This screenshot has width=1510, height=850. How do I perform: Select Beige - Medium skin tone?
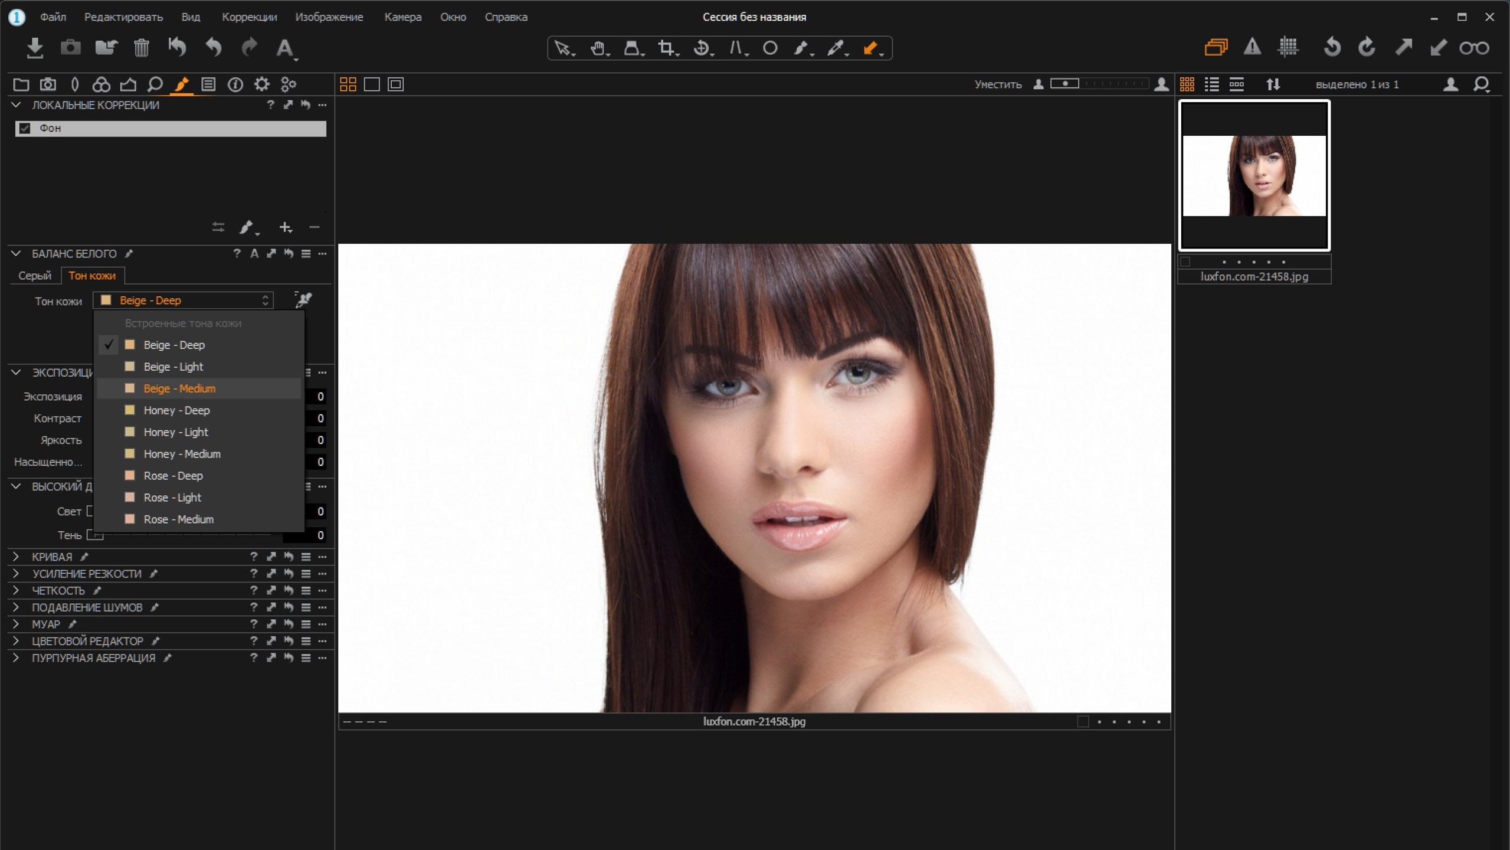pos(179,387)
